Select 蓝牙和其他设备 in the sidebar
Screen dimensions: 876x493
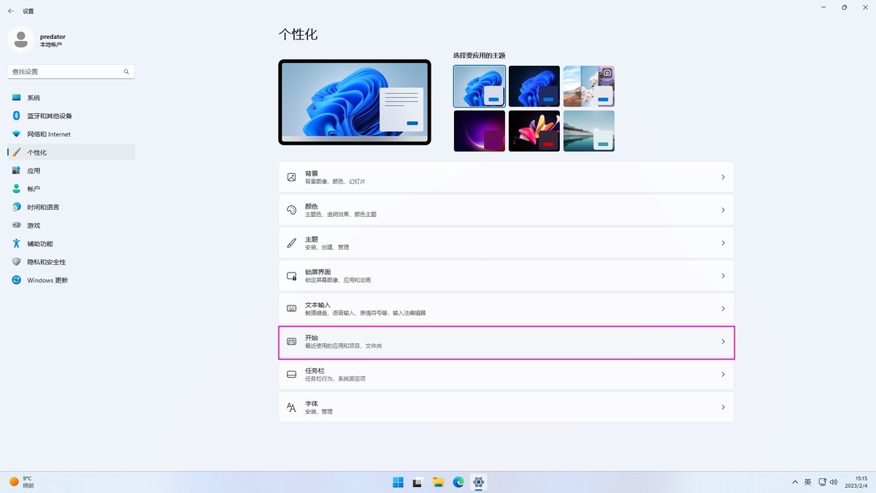click(48, 115)
